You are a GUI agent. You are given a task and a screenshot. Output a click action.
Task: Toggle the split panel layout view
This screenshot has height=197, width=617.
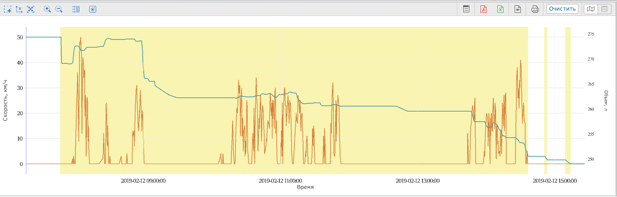point(603,9)
